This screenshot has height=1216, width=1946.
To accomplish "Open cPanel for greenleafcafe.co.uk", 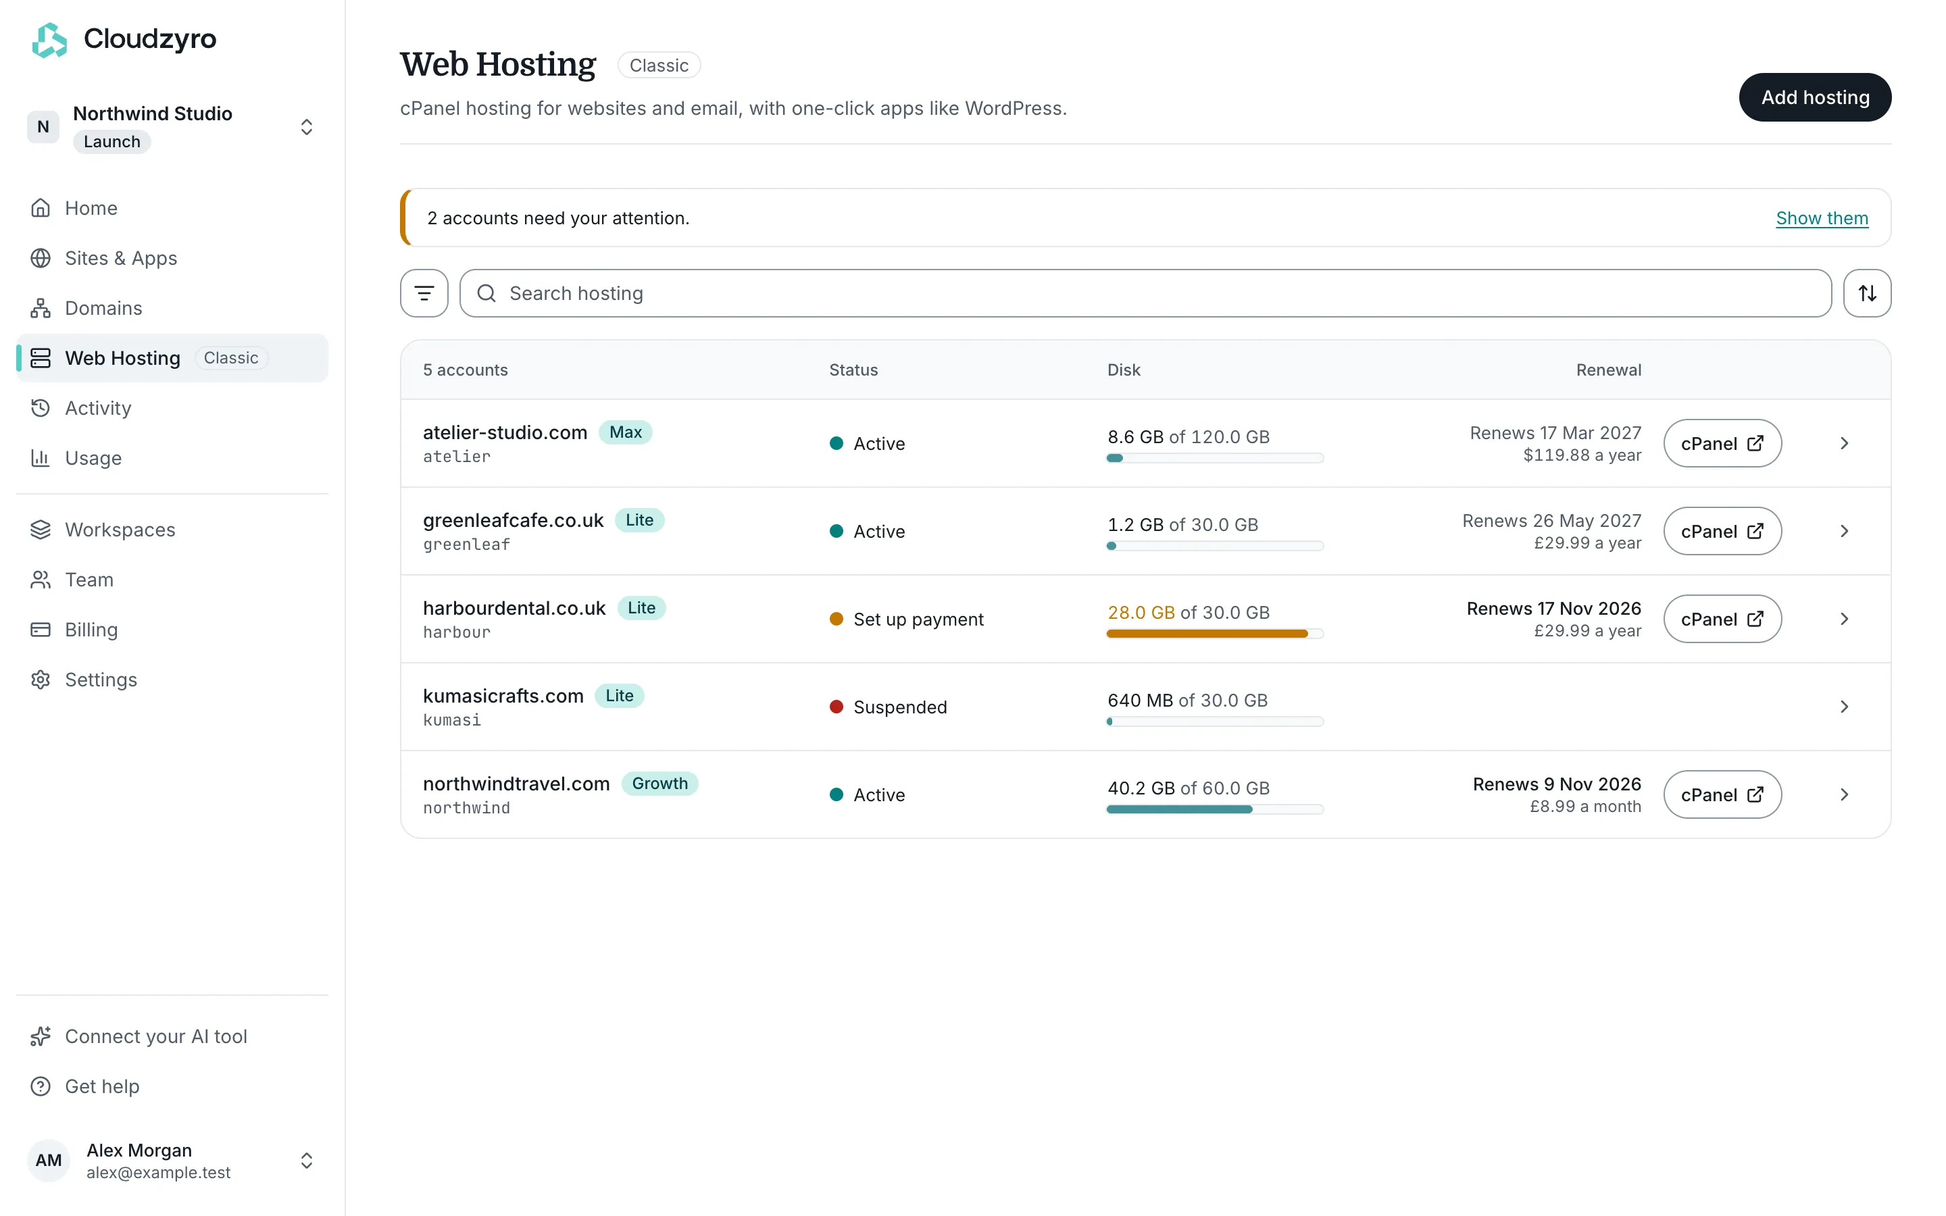I will pos(1722,531).
